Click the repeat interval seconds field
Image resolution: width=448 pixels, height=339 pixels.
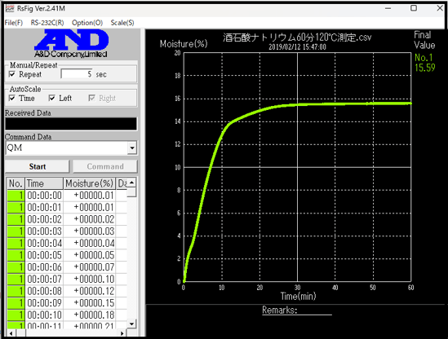coord(77,74)
